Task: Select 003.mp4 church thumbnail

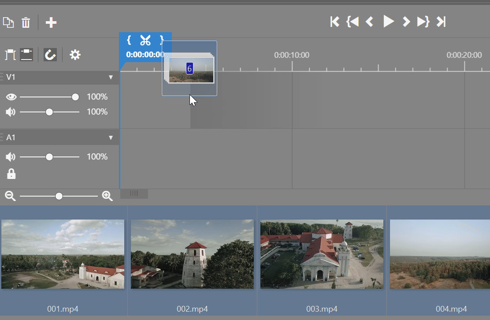Action: [x=322, y=254]
